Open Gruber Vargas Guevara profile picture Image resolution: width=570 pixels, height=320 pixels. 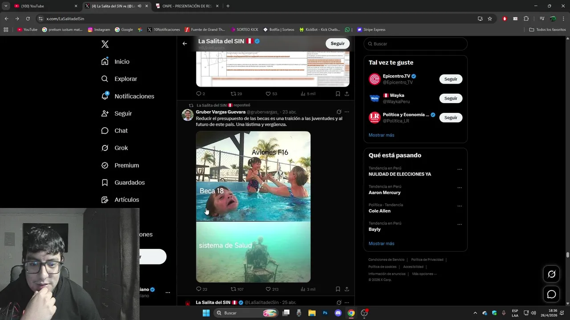click(187, 115)
